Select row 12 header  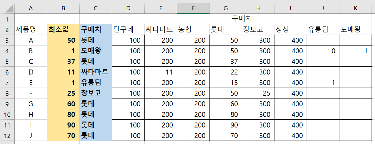[7, 136]
